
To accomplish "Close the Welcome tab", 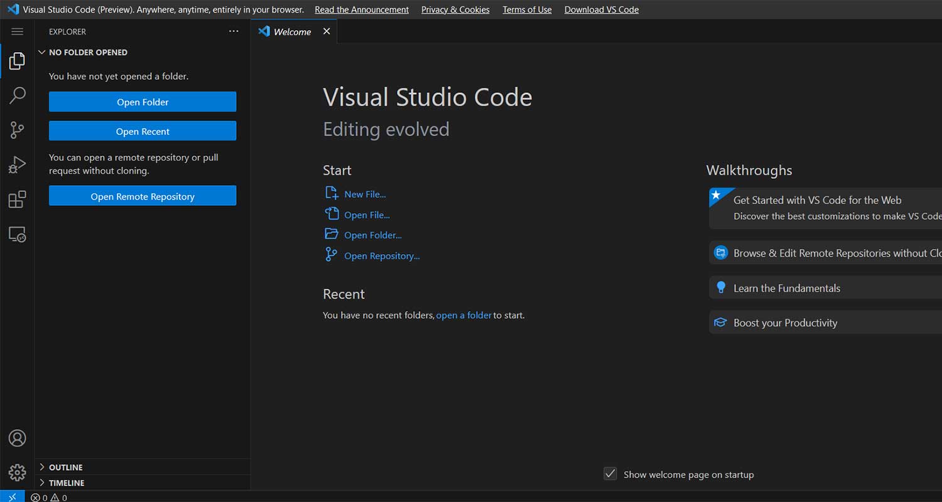I will (327, 31).
